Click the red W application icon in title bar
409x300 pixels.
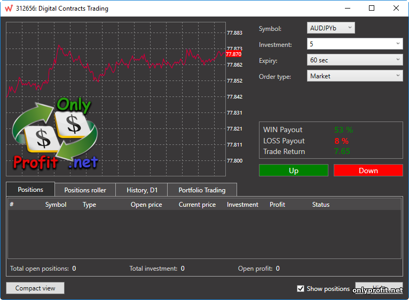[9, 9]
